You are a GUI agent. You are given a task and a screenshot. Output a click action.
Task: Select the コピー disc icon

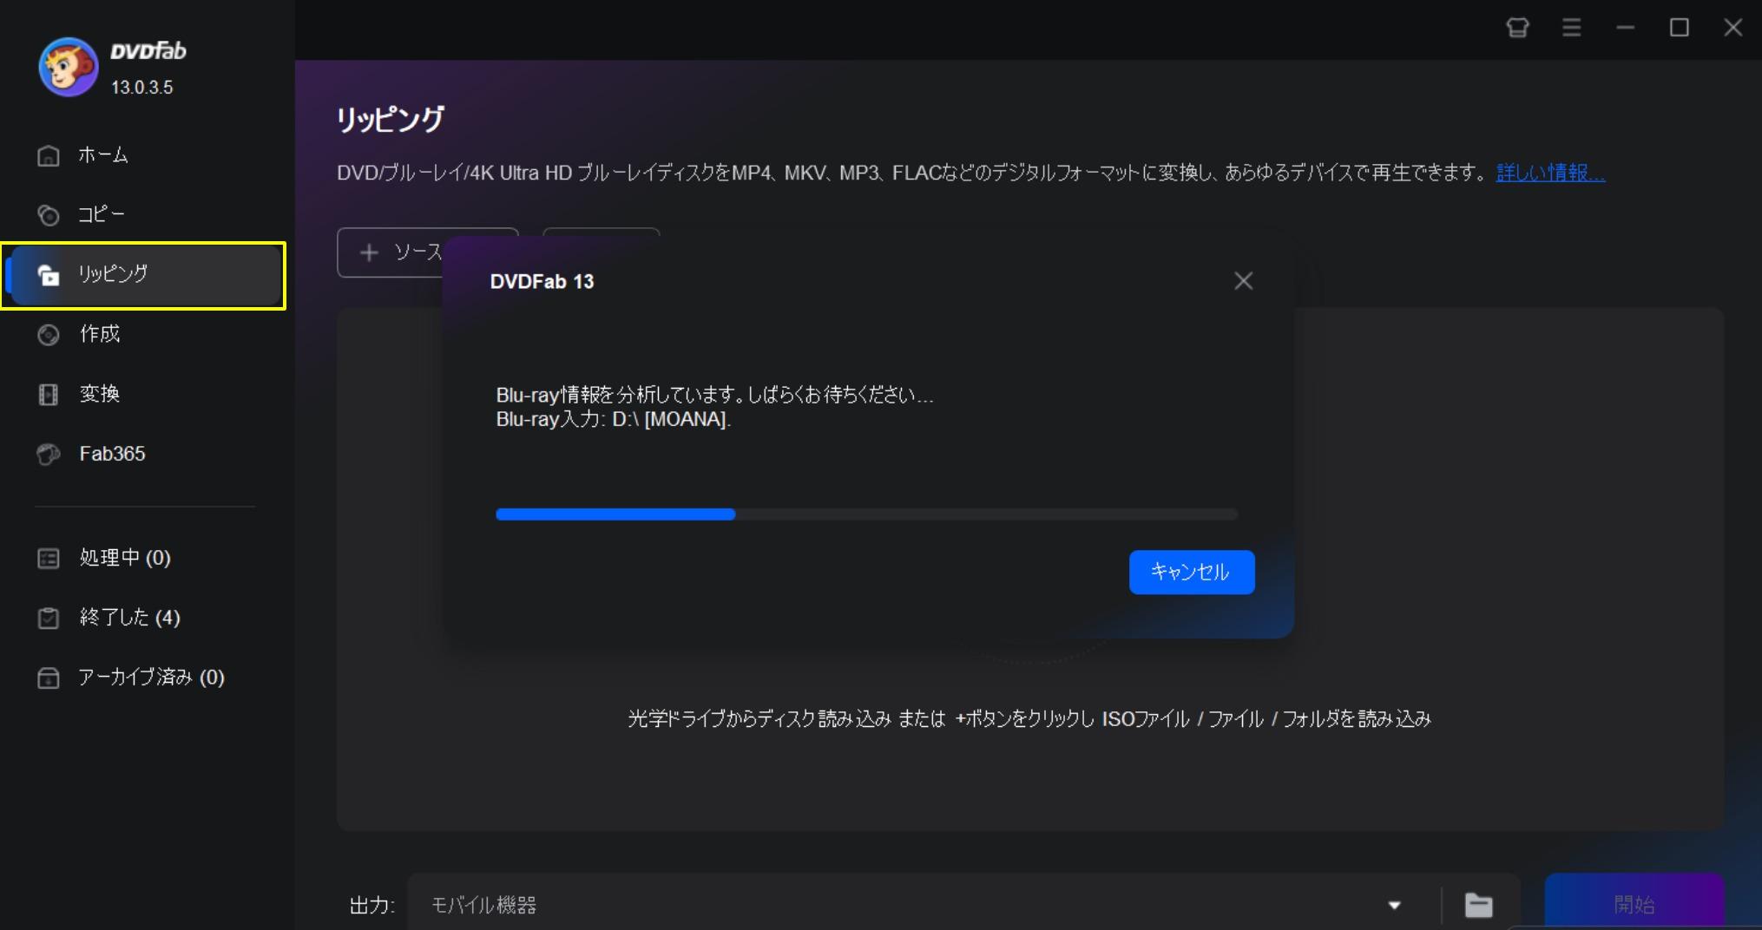(49, 215)
